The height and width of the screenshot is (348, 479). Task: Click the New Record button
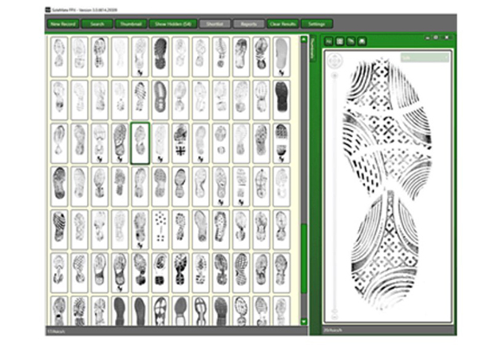click(x=63, y=24)
